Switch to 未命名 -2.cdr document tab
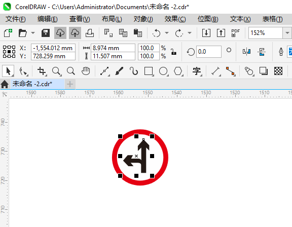Image resolution: width=292 pixels, height=227 pixels. (37, 84)
